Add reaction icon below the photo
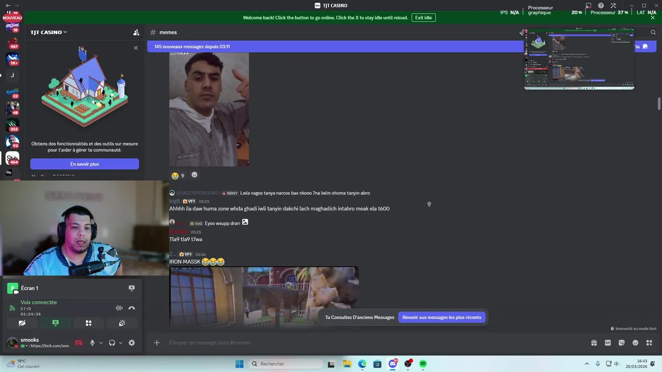 pyautogui.click(x=194, y=175)
